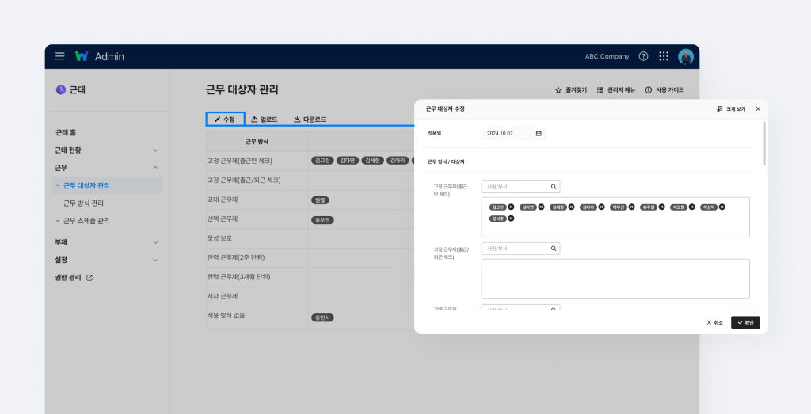Click table row 탄력 근무제(3개월 단위)
Screen dimensions: 811x414
pos(310,277)
